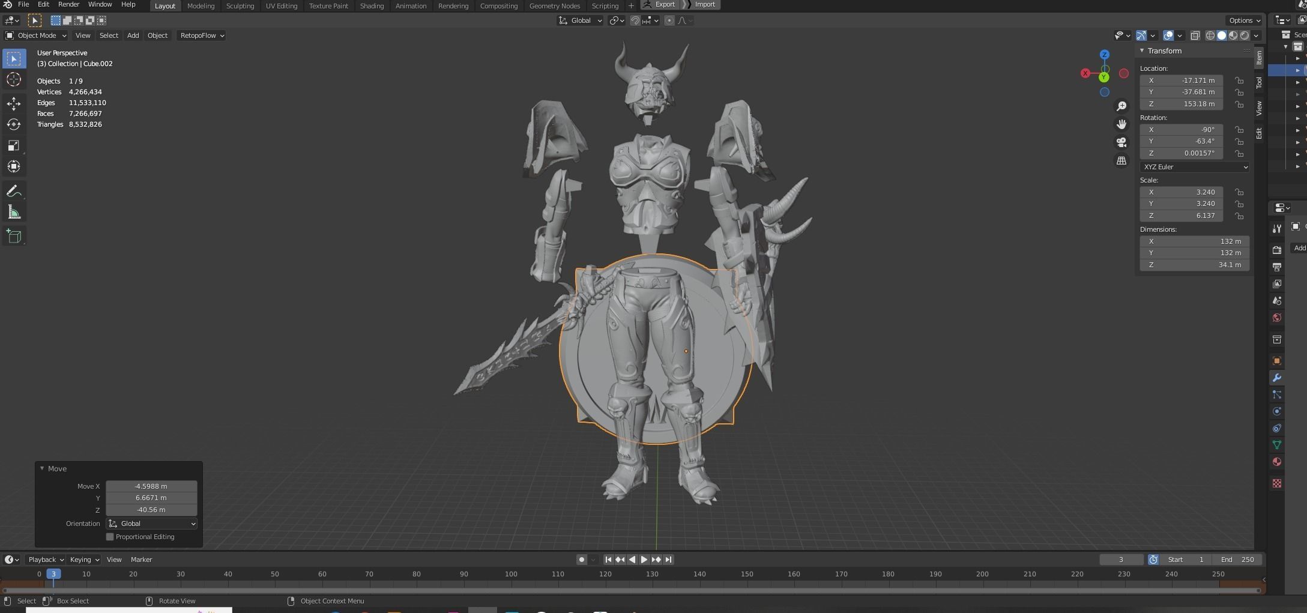Open Options dropdown

[x=1244, y=20]
